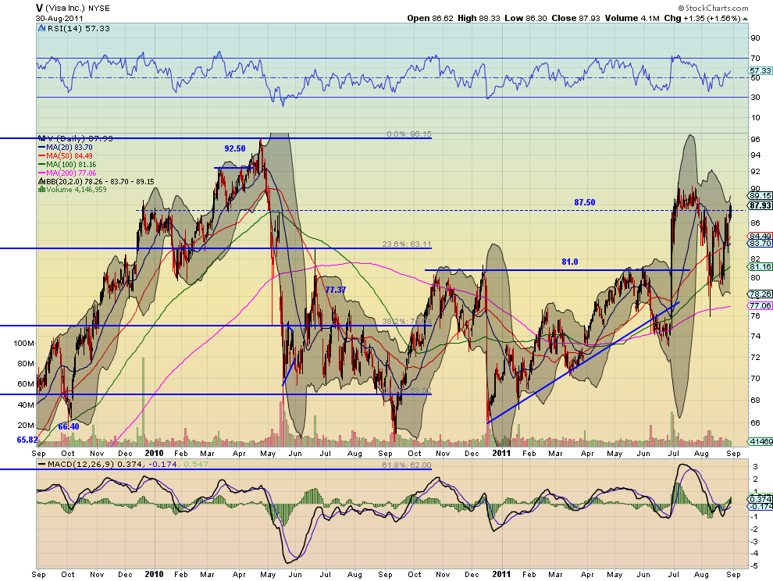This screenshot has width=773, height=581.
Task: Click the volume bars icon beside Volume 4,146,959
Action: point(42,190)
